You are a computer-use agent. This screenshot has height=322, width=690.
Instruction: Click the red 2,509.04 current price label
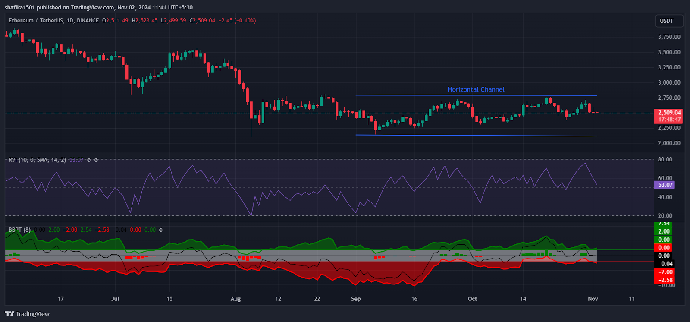pos(669,112)
